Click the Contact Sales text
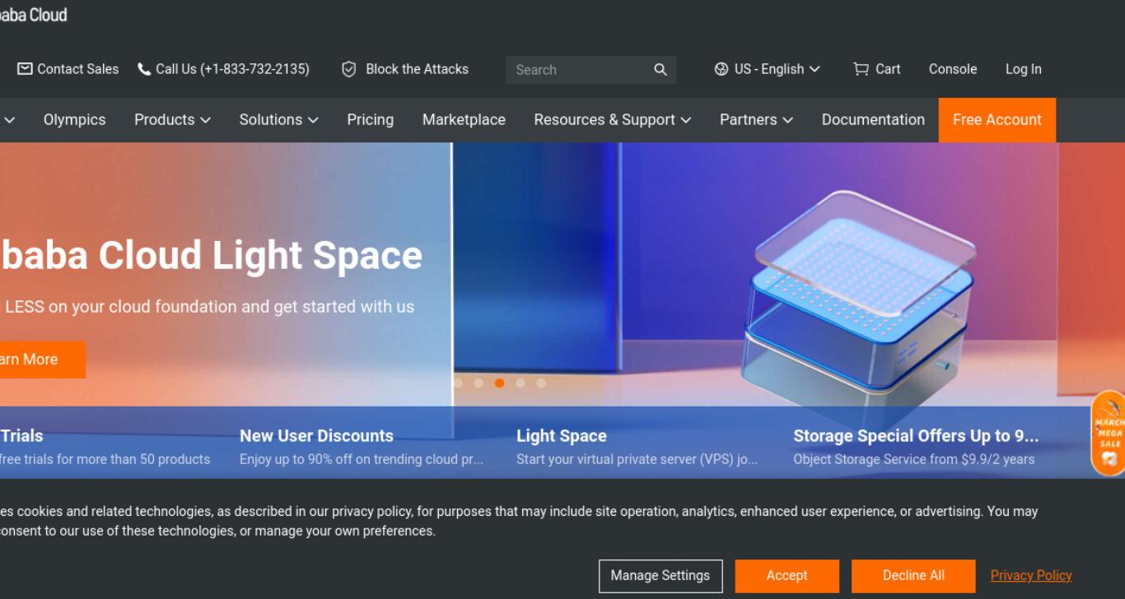1125x599 pixels. 78,69
